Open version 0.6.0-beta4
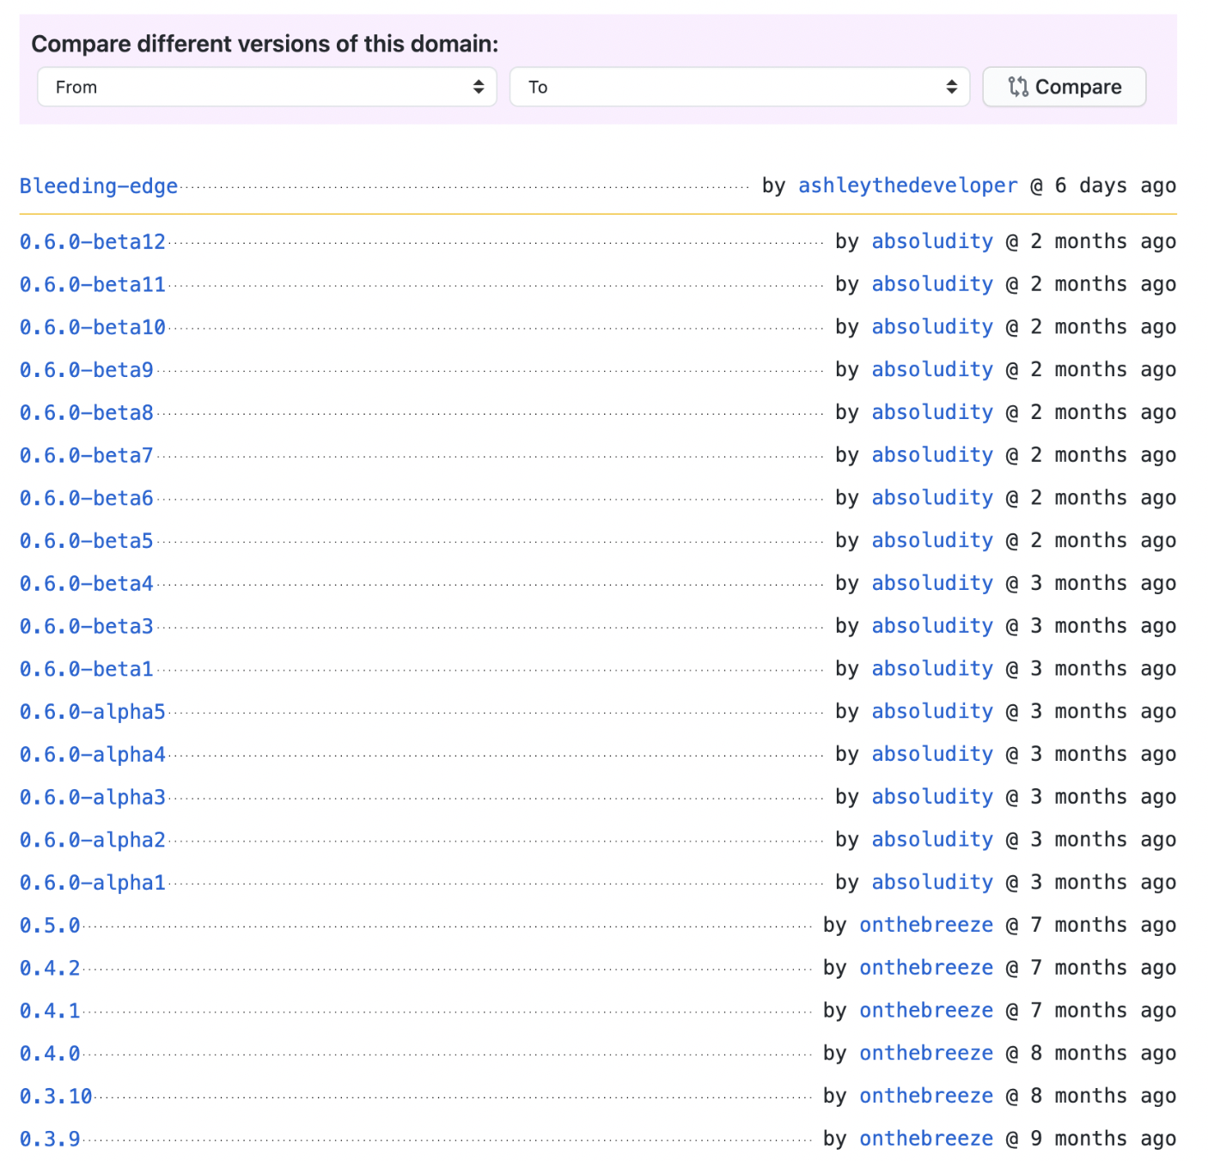 (87, 584)
